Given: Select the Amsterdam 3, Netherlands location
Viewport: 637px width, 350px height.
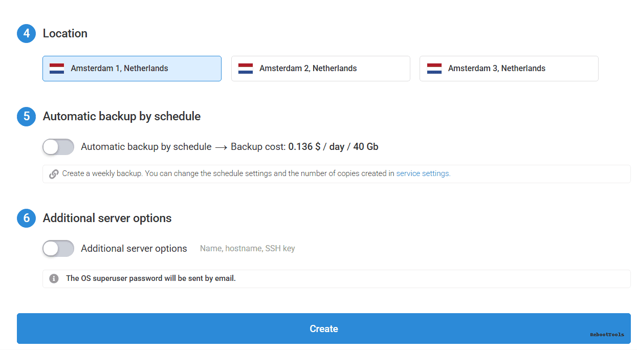Looking at the screenshot, I should tap(509, 68).
